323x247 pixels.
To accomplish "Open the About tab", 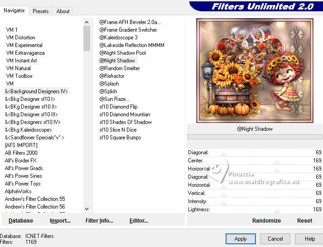I will (63, 11).
